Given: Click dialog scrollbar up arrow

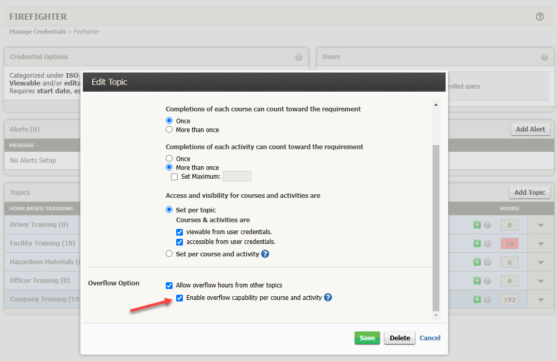Looking at the screenshot, I should pyautogui.click(x=436, y=105).
